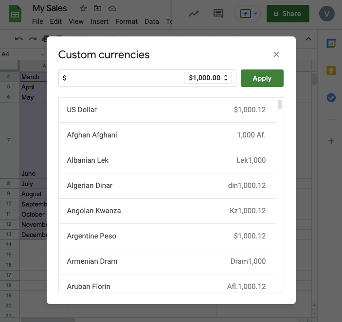Click the spreadsheet vertical scrollbar thumb
This screenshot has width=342, height=322.
click(314, 79)
